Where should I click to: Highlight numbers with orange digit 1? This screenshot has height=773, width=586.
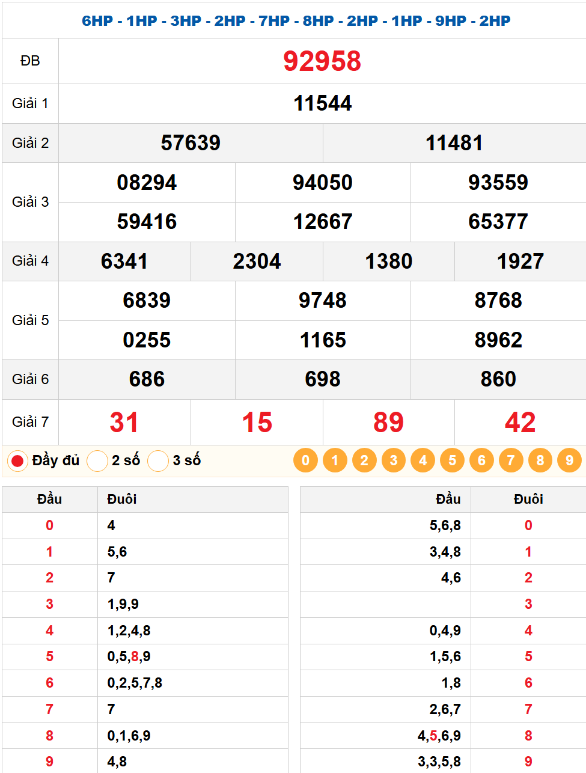tap(335, 460)
